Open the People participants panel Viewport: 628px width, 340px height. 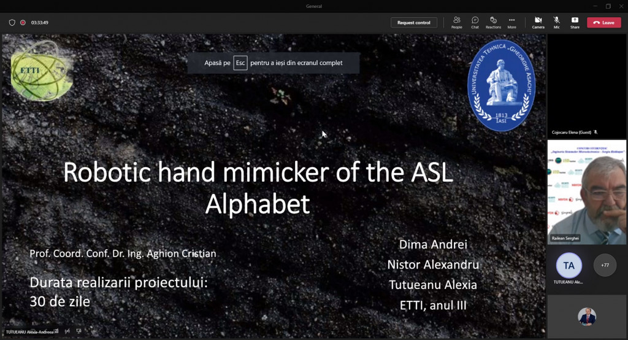tap(456, 23)
